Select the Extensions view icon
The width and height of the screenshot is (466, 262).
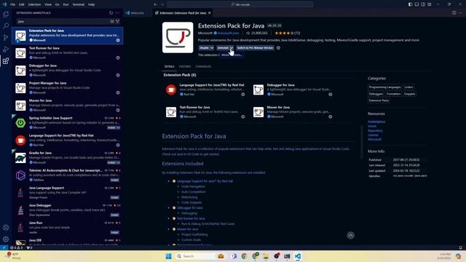tap(6, 61)
